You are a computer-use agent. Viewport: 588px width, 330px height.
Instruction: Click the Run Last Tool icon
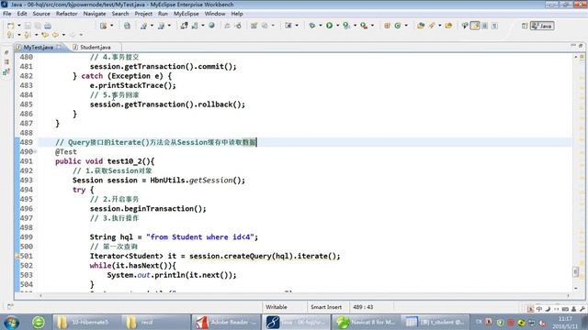click(x=364, y=26)
